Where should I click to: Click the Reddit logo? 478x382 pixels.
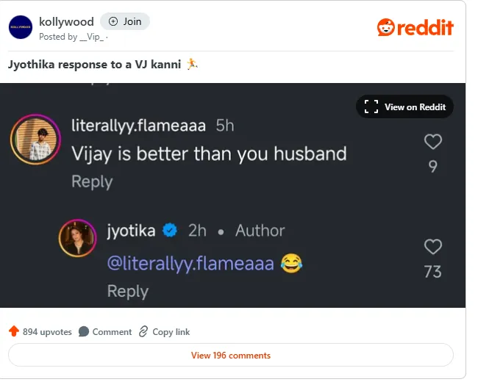[x=415, y=28]
